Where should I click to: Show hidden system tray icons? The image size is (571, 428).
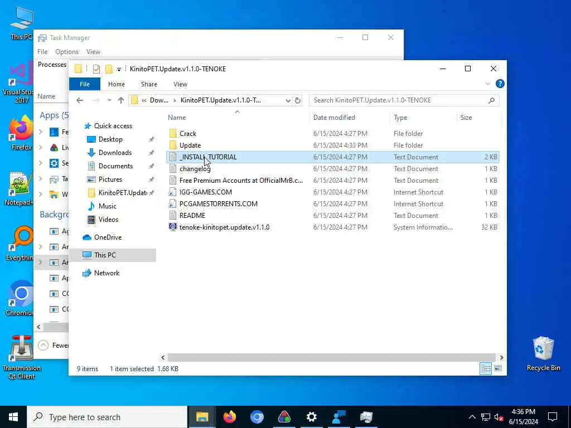coord(472,417)
